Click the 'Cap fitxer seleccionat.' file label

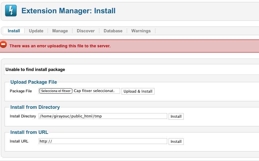94,91
